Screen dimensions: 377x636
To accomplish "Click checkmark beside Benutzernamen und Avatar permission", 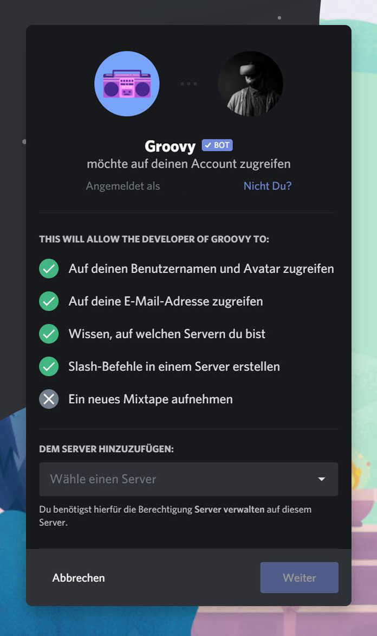I will pyautogui.click(x=49, y=269).
